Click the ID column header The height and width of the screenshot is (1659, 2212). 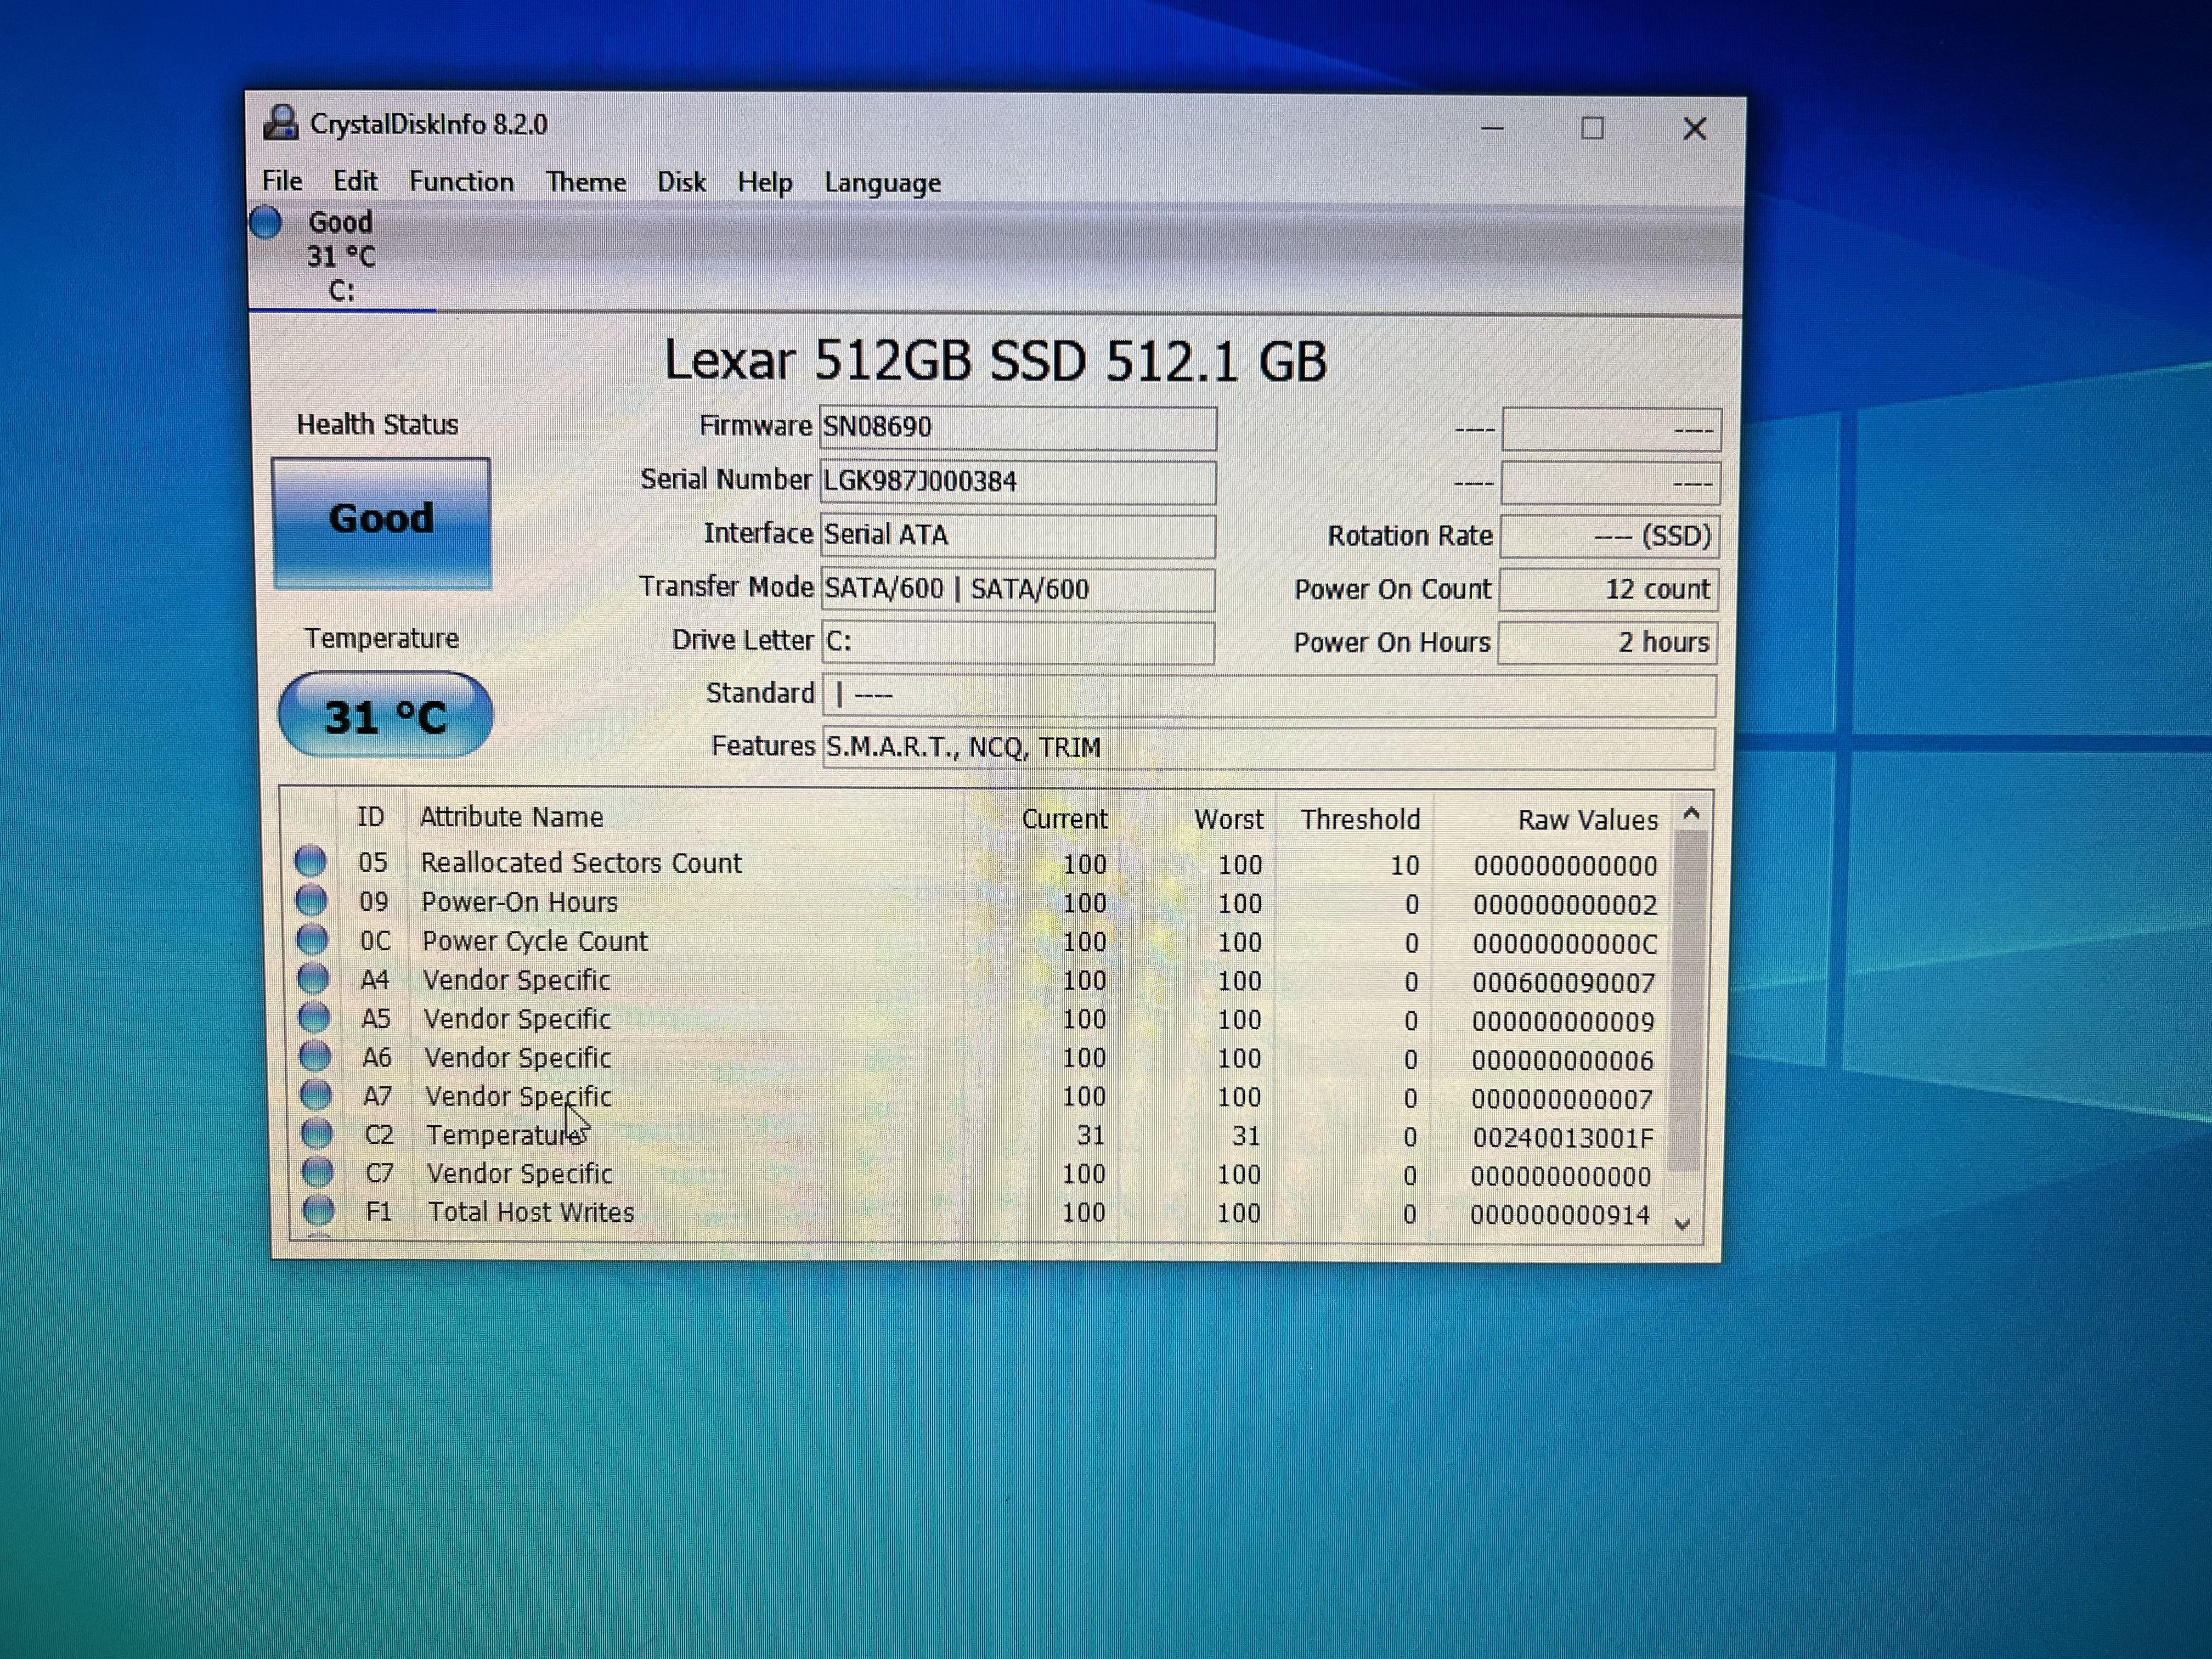371,817
